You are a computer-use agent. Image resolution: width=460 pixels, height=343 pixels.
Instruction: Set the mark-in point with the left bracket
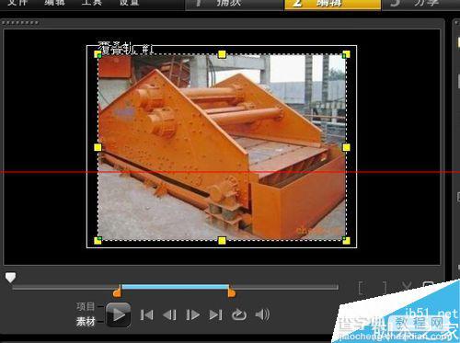click(x=362, y=288)
